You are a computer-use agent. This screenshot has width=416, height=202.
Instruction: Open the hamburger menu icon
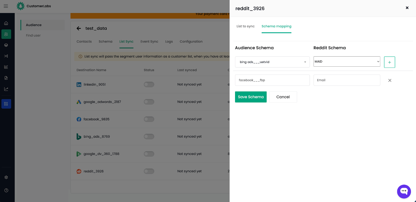click(x=6, y=6)
